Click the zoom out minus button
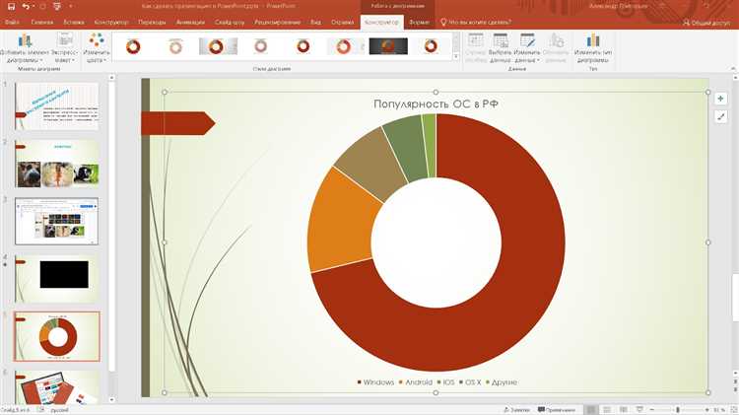The height and width of the screenshot is (415, 739). (x=652, y=410)
